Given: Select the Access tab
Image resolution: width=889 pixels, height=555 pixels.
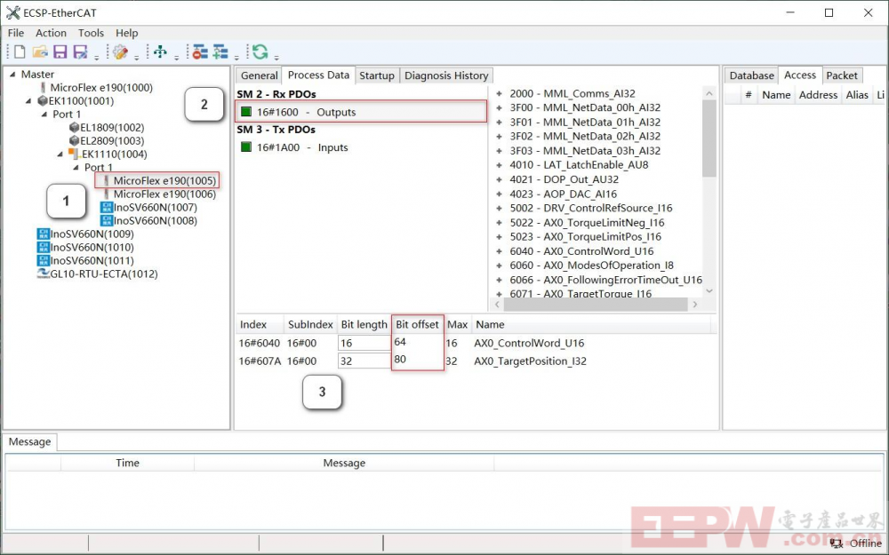Looking at the screenshot, I should tap(800, 75).
